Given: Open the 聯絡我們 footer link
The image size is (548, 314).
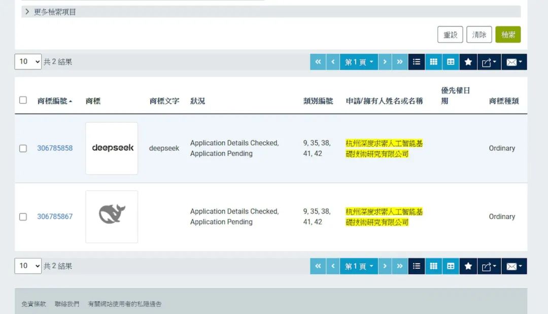Looking at the screenshot, I should (x=67, y=304).
